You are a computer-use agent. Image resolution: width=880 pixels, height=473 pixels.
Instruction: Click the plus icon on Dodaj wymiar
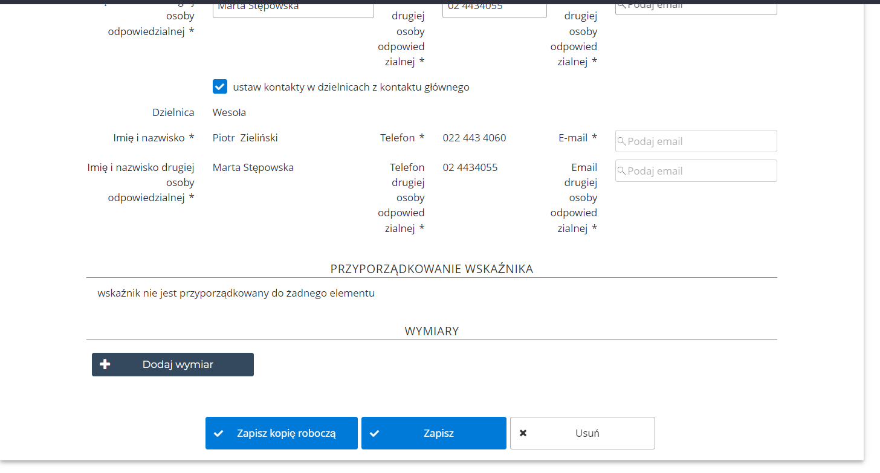(x=105, y=364)
